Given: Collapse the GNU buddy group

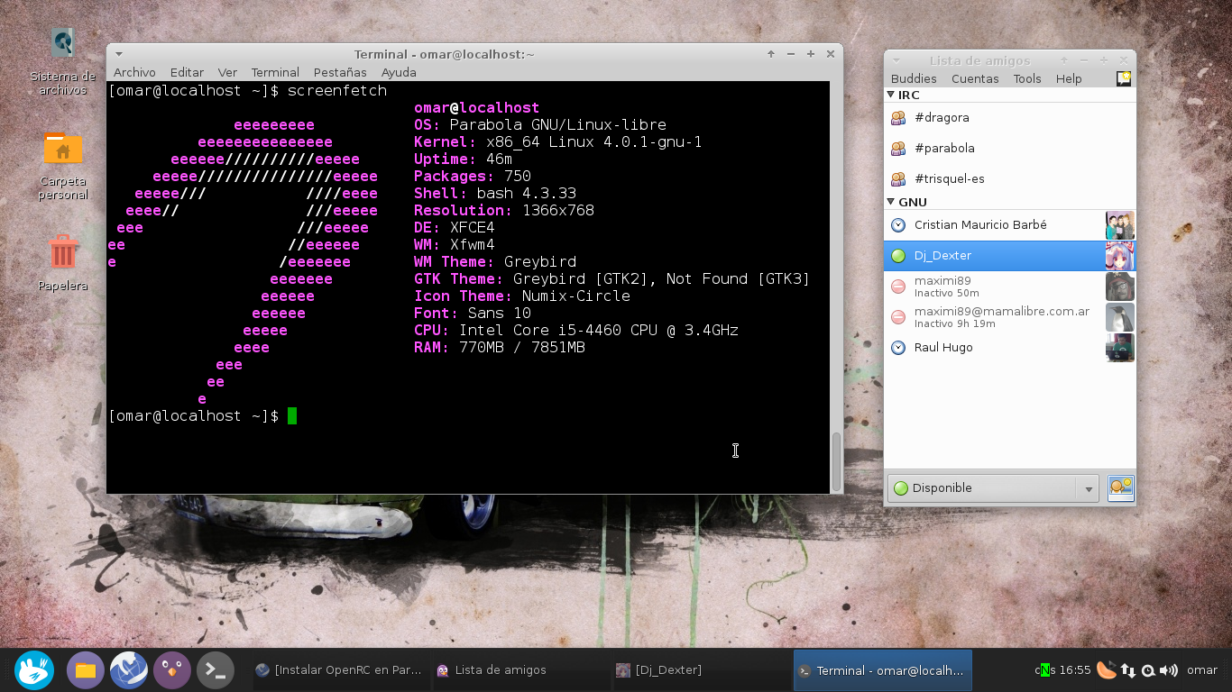Looking at the screenshot, I should [x=891, y=202].
